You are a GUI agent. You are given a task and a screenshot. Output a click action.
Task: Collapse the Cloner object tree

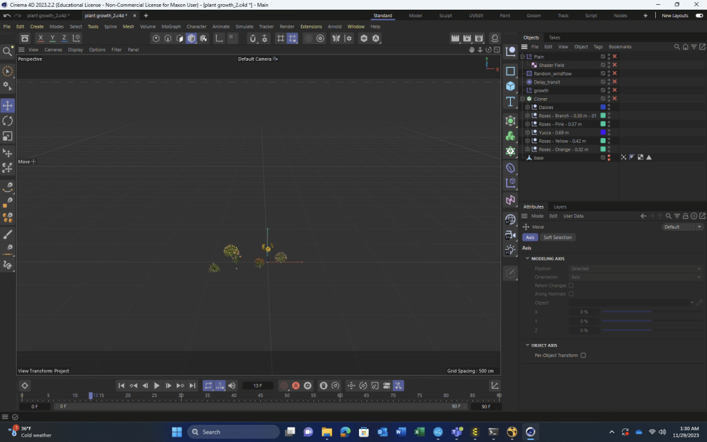tap(523, 99)
